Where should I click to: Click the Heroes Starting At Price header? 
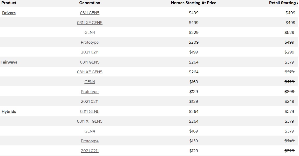coord(193,3)
